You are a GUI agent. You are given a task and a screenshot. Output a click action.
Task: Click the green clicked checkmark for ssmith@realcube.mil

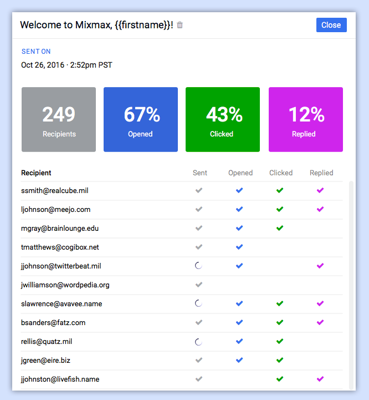coord(280,190)
